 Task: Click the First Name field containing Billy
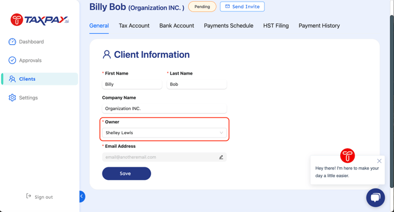pos(132,84)
